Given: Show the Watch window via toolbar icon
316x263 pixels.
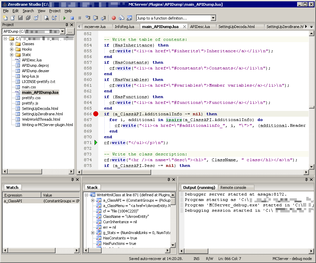Looking at the screenshot, I should pos(129,18).
